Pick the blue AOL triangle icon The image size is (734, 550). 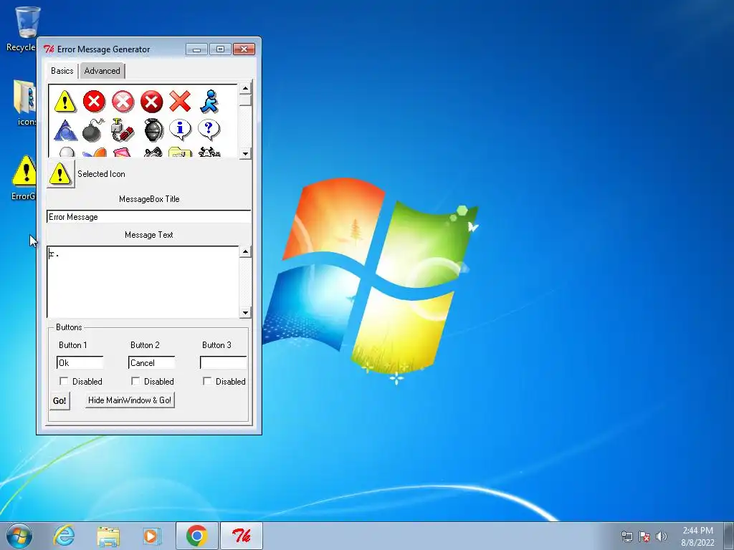pyautogui.click(x=65, y=130)
